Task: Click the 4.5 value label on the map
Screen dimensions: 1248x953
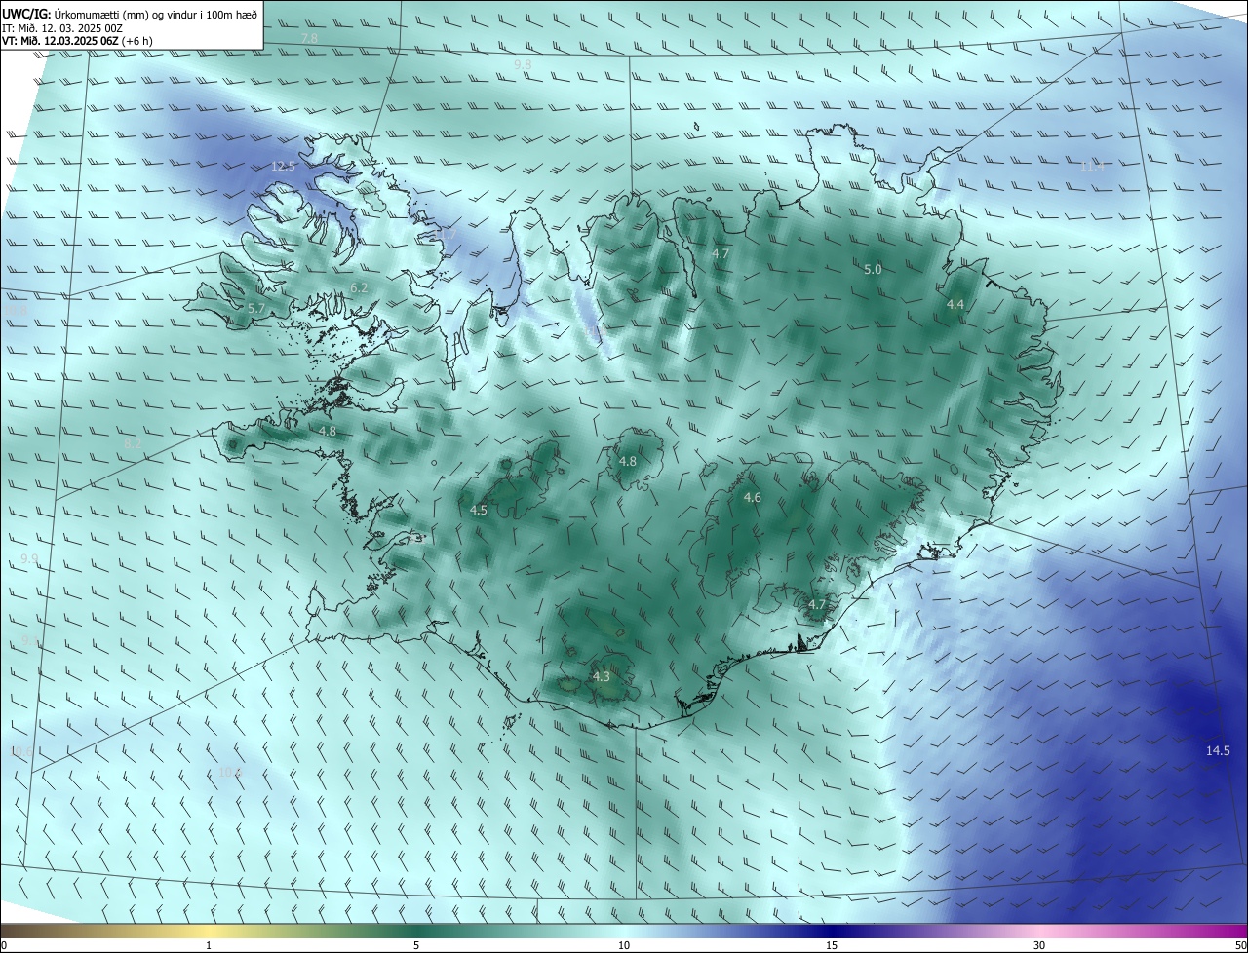Action: [x=479, y=510]
